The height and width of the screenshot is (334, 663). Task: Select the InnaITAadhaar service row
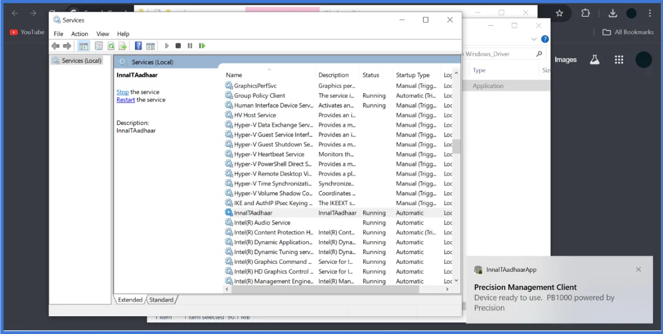(338, 213)
